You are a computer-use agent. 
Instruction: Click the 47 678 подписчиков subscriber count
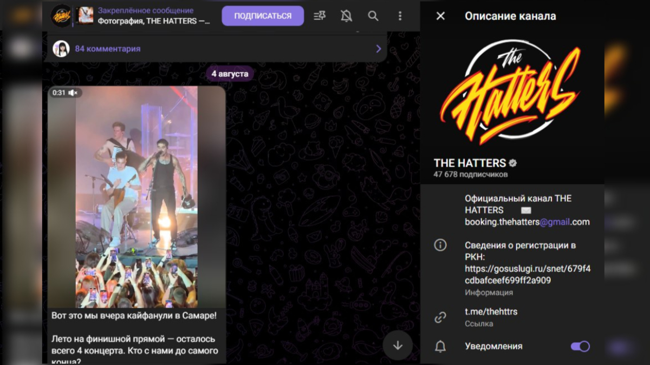[x=471, y=175]
